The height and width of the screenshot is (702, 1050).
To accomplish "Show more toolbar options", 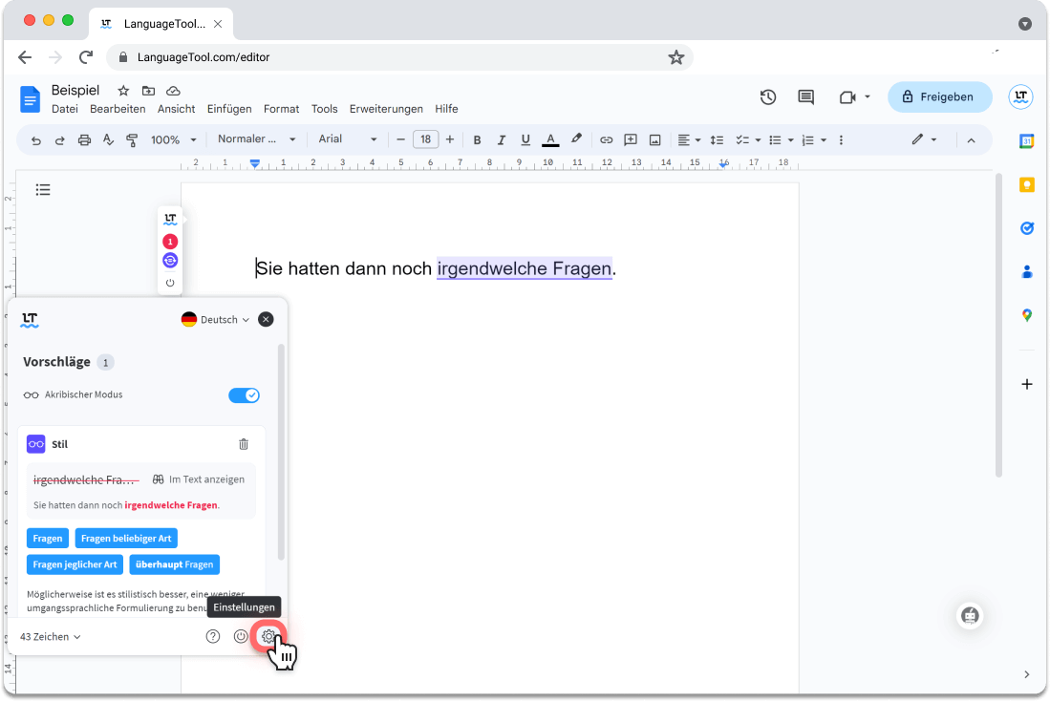I will pos(841,139).
